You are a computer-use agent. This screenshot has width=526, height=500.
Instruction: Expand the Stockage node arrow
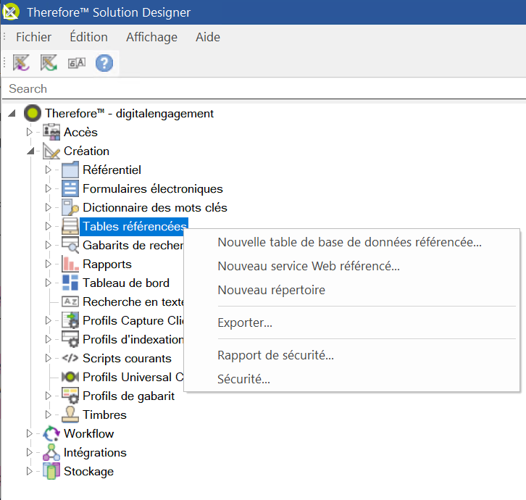tap(30, 471)
